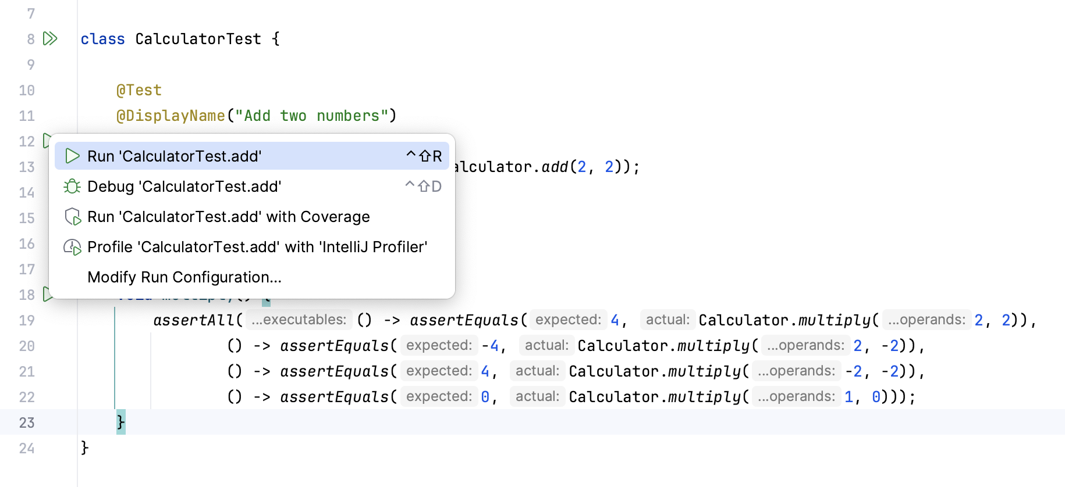The height and width of the screenshot is (487, 1065).
Task: Click the expected: hint on line 22
Action: pyautogui.click(x=439, y=396)
